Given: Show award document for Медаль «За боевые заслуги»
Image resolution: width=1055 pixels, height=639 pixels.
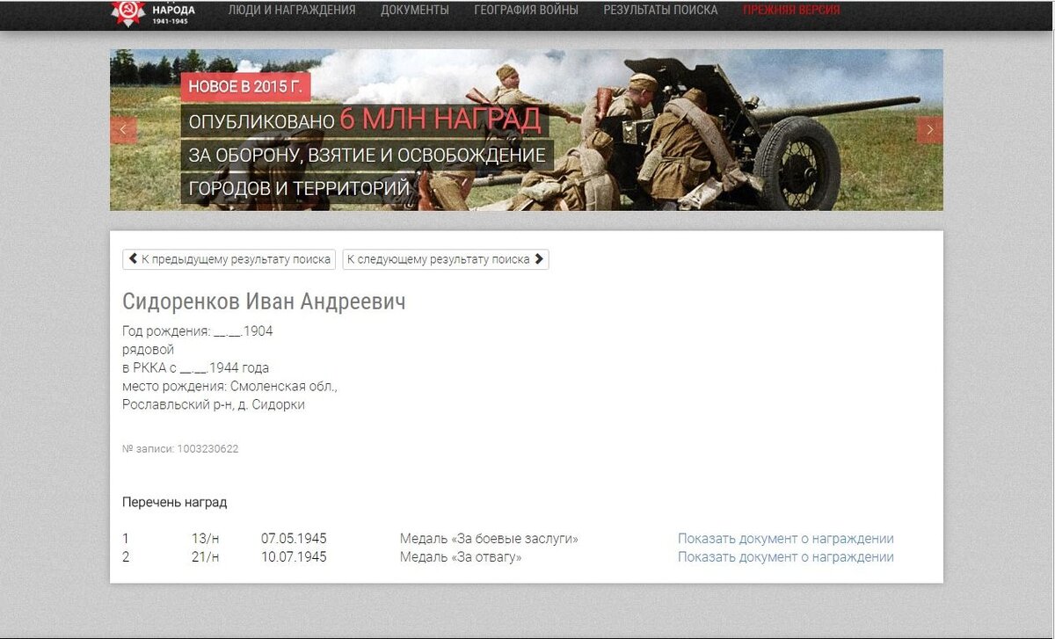Looking at the screenshot, I should [785, 539].
